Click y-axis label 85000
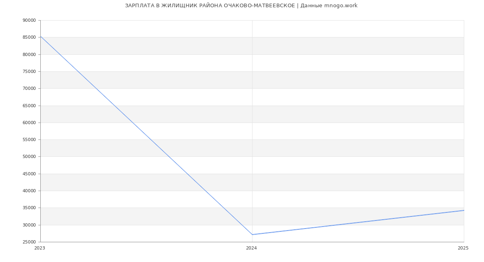Screen dimensions: 484x262 (29, 37)
